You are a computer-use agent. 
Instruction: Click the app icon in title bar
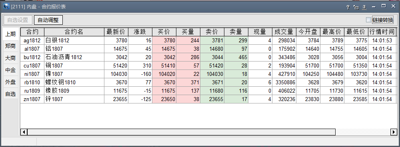click(6, 6)
